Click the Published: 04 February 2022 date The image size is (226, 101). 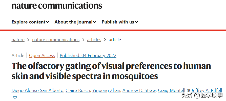coord(88,56)
